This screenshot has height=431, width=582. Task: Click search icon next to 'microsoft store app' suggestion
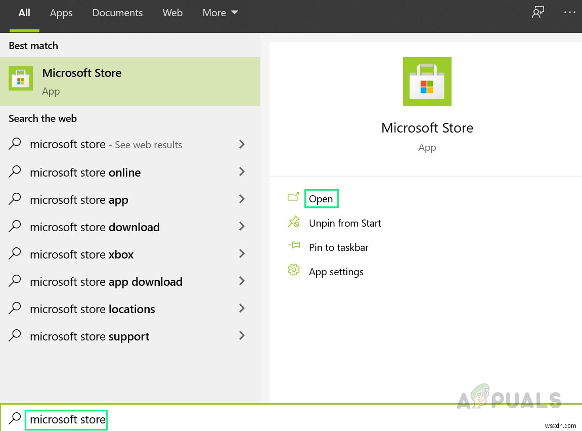(15, 199)
